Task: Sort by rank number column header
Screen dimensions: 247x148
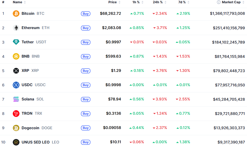Action: tap(3, 2)
